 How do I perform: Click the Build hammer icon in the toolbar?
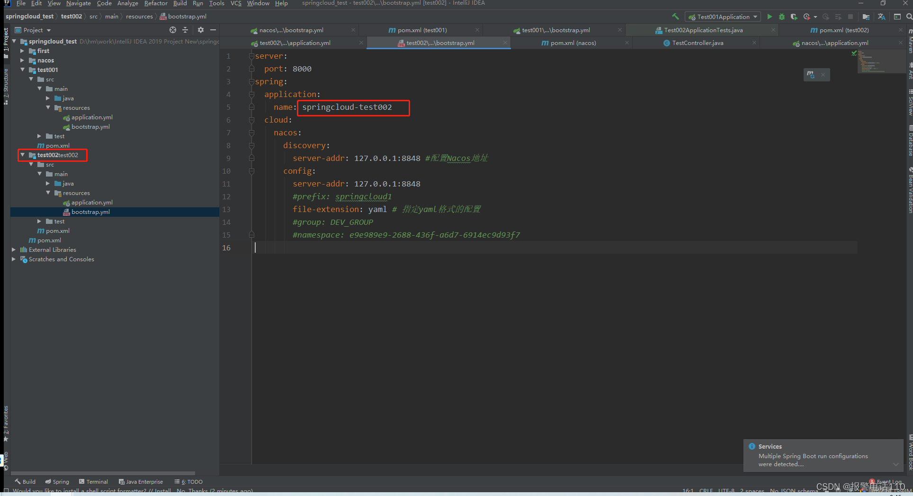(675, 17)
